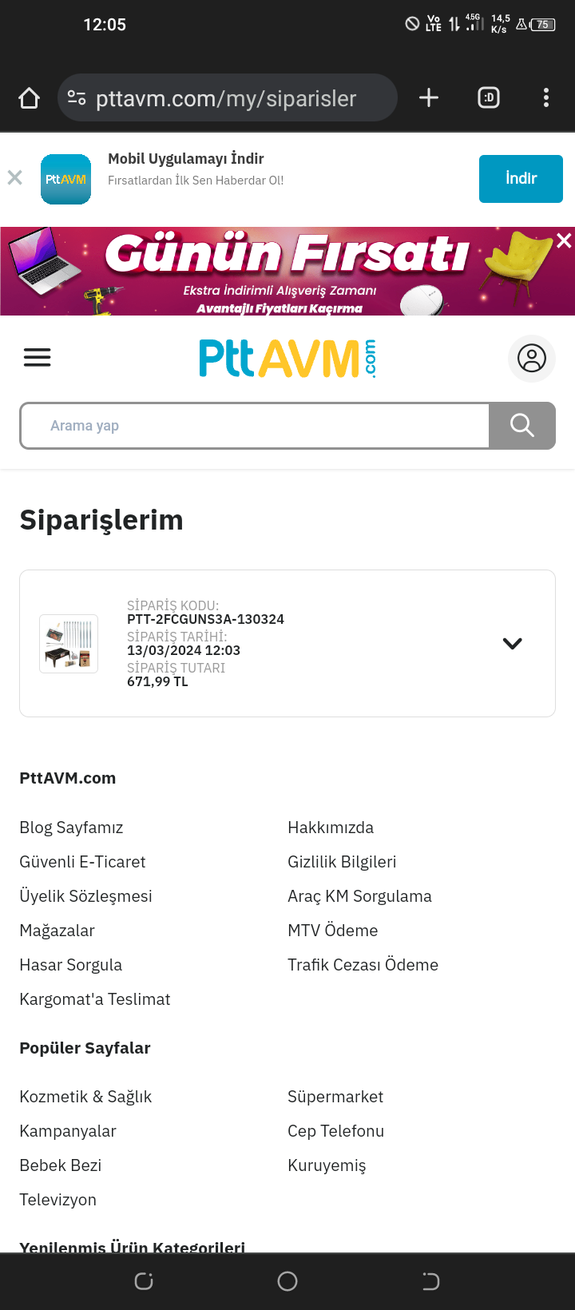Tap the site settings icon in address bar
The height and width of the screenshot is (1310, 575).
(77, 98)
